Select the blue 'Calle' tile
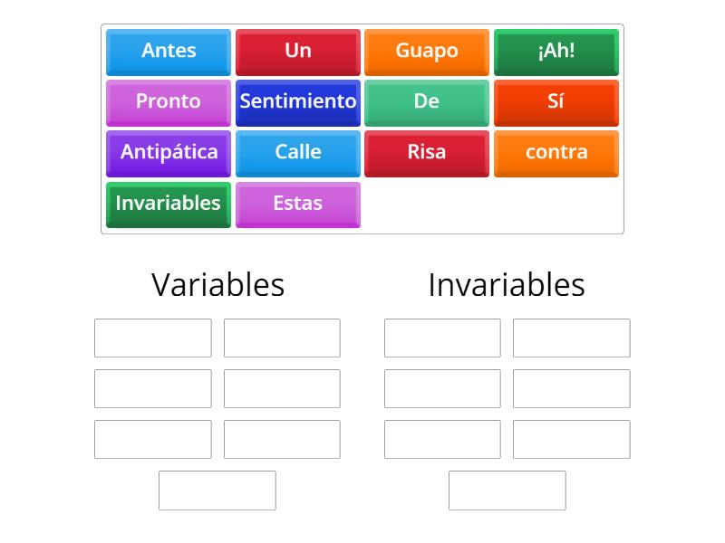Image resolution: width=725 pixels, height=543 pixels. [298, 153]
